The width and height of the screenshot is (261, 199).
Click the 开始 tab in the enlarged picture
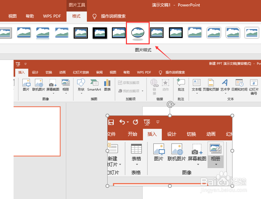(132, 134)
